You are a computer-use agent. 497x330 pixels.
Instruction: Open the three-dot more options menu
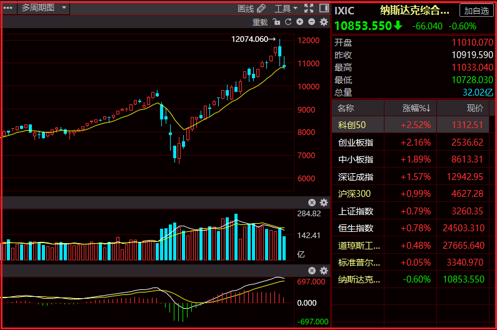pos(8,8)
